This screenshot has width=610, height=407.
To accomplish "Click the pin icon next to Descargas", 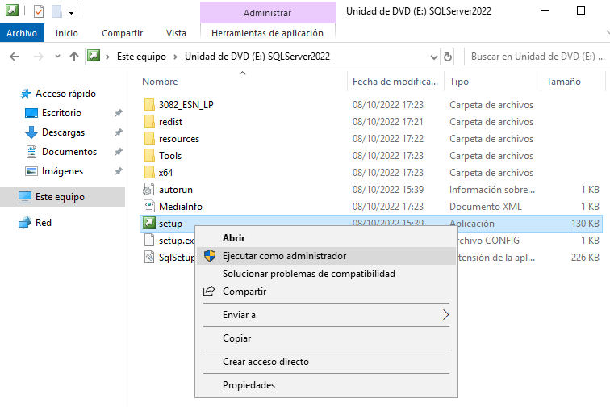I will click(119, 132).
